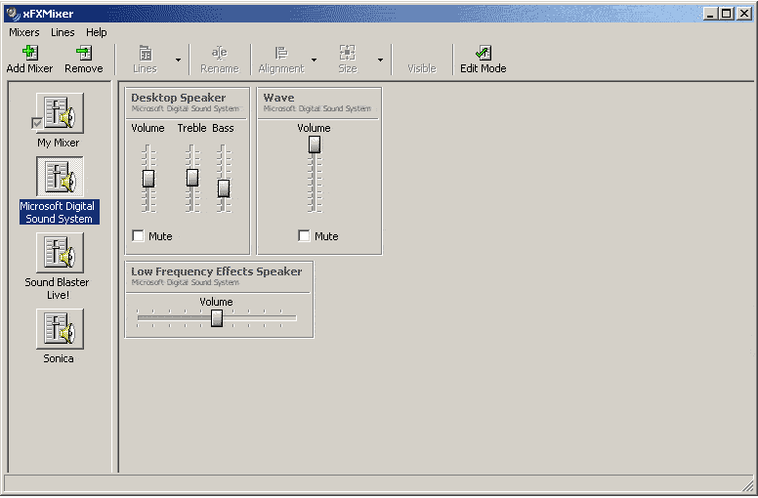The width and height of the screenshot is (758, 498).
Task: Close the xFXMixer window
Action: tap(744, 14)
